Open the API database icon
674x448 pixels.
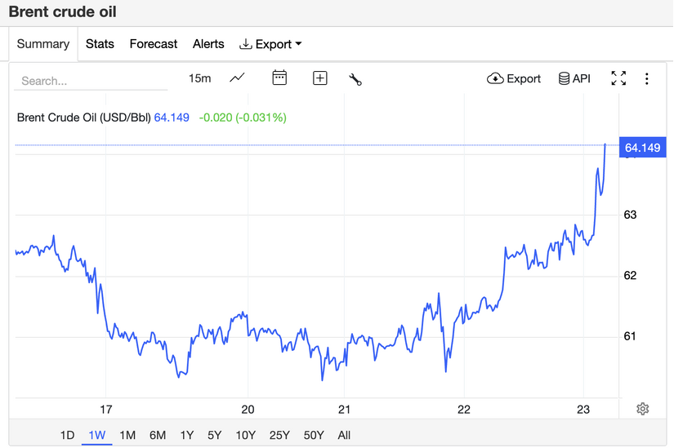574,78
